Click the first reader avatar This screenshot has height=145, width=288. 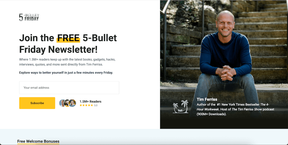[62, 103]
